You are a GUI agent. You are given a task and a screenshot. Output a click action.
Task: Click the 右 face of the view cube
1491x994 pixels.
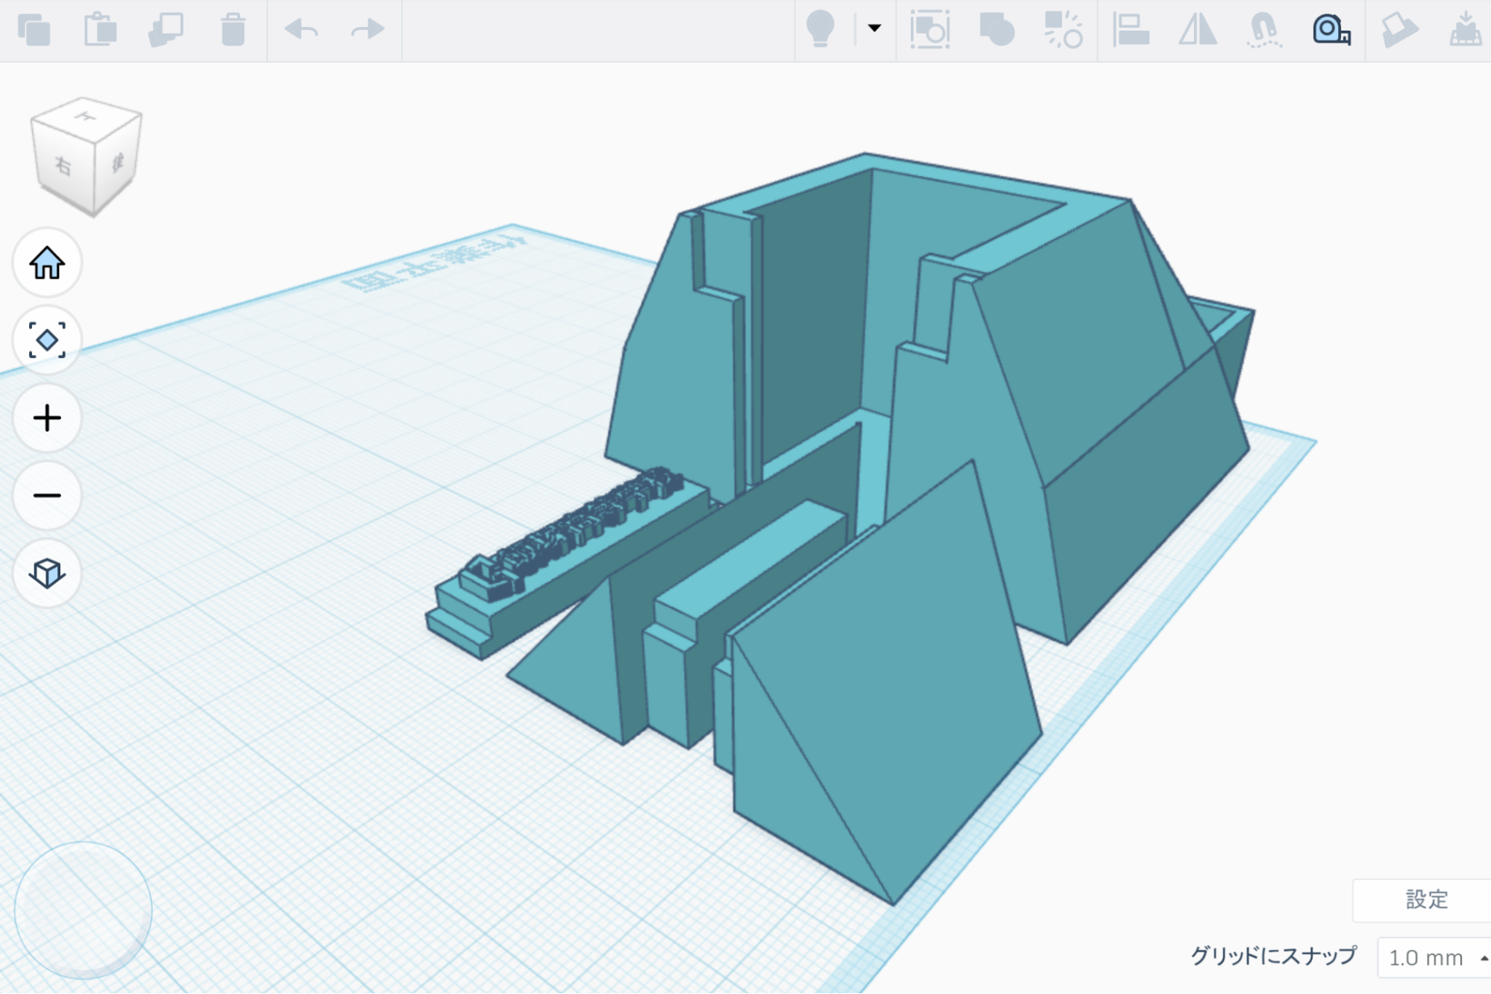(x=64, y=166)
